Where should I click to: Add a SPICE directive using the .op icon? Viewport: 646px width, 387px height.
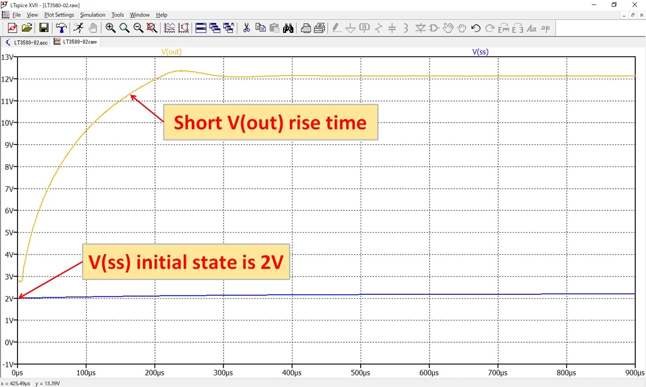point(545,28)
